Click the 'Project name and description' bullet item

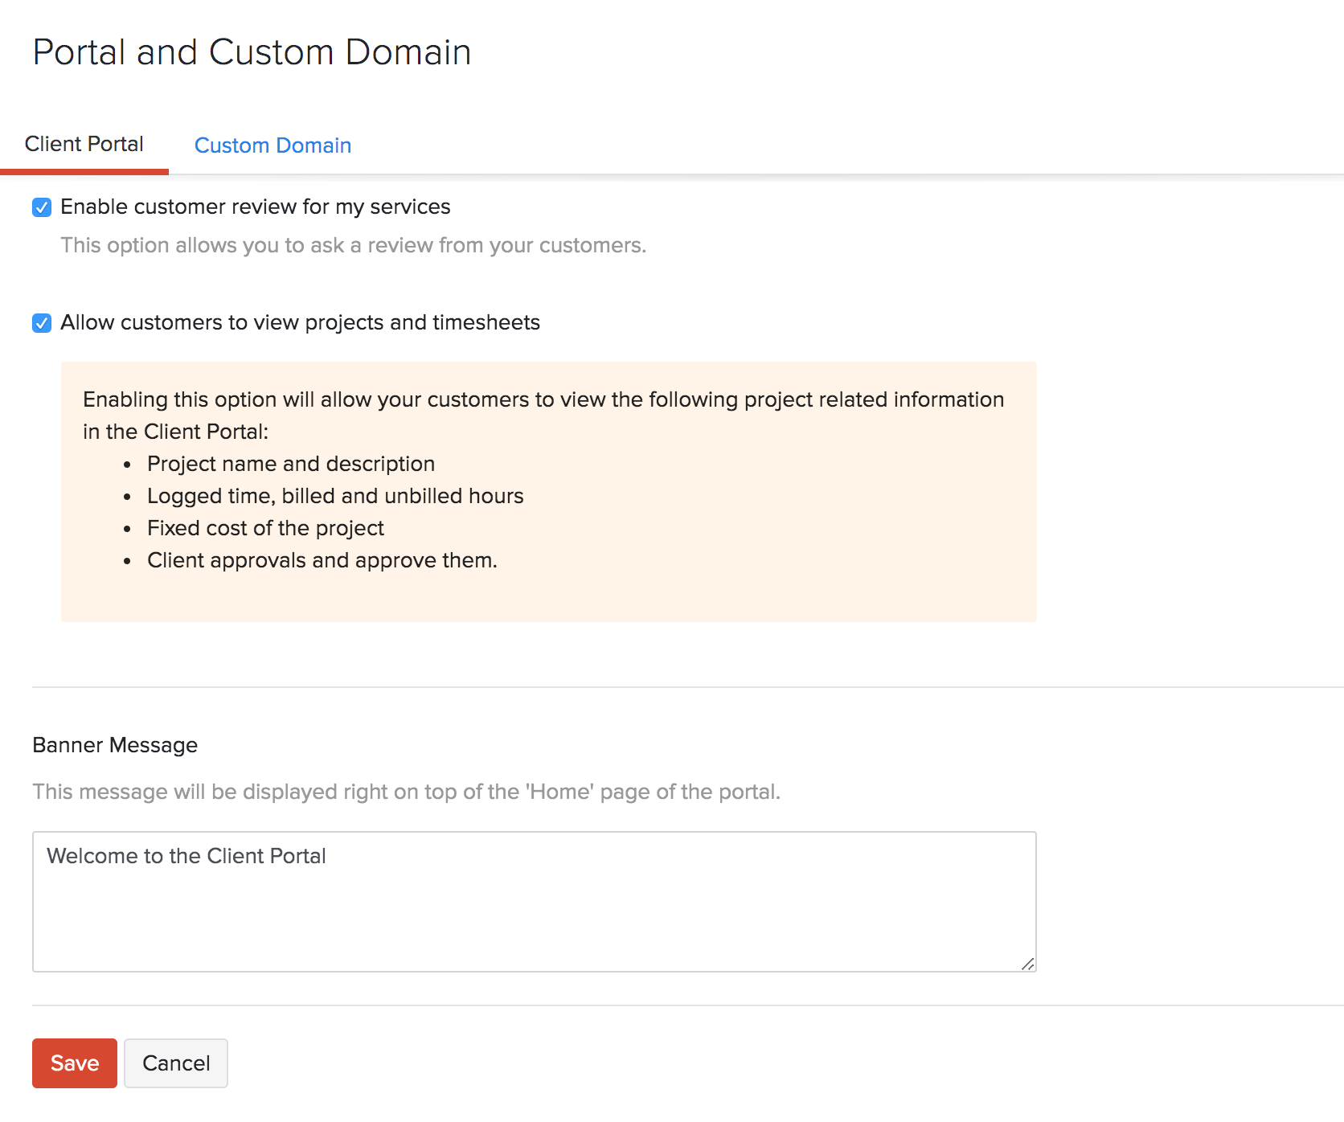tap(291, 465)
